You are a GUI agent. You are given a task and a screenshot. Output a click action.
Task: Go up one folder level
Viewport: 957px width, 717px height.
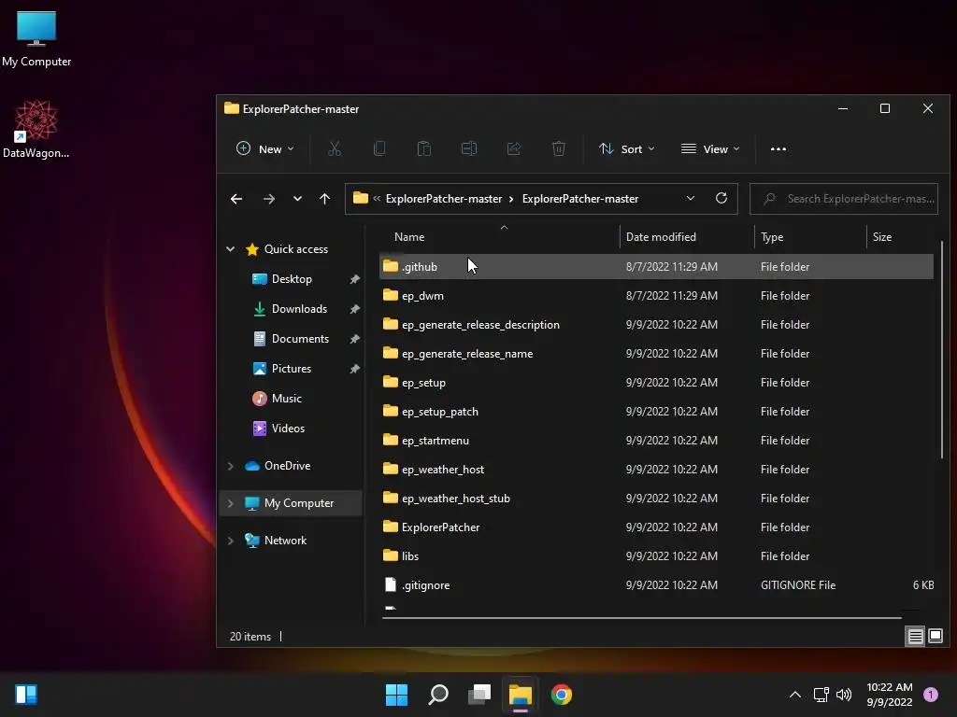coord(324,199)
